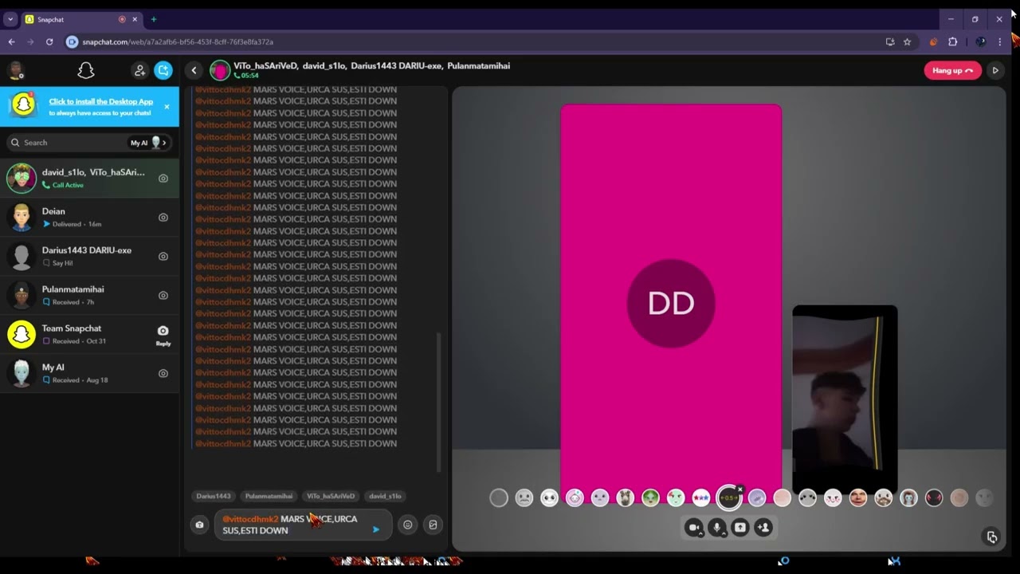Screen dimensions: 1020x574
Task: Open the Snapchat ghost logo home
Action: (x=86, y=71)
